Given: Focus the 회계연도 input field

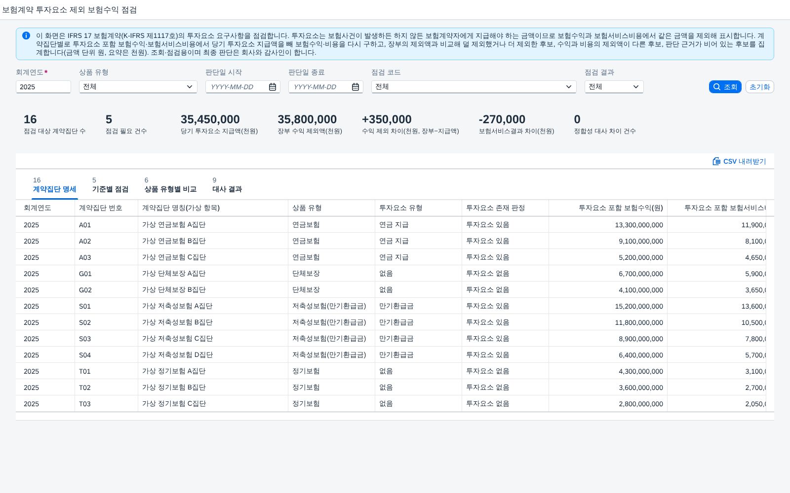Looking at the screenshot, I should click(43, 87).
